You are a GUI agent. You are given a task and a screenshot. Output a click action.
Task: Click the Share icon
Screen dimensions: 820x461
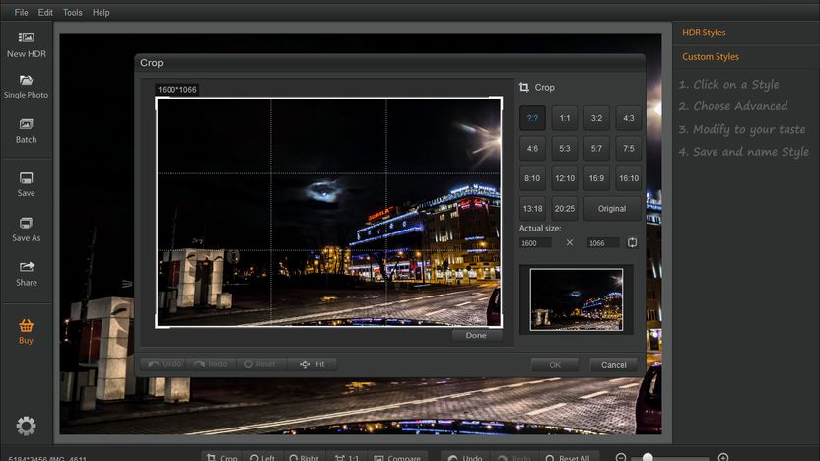[27, 274]
